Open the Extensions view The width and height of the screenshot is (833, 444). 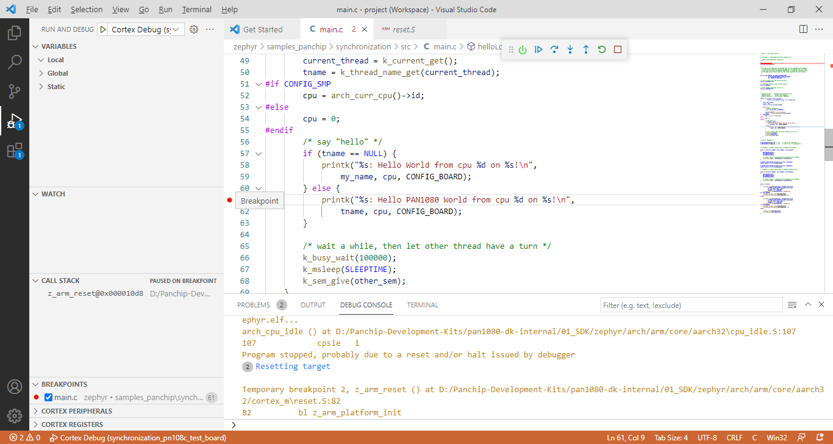click(15, 151)
